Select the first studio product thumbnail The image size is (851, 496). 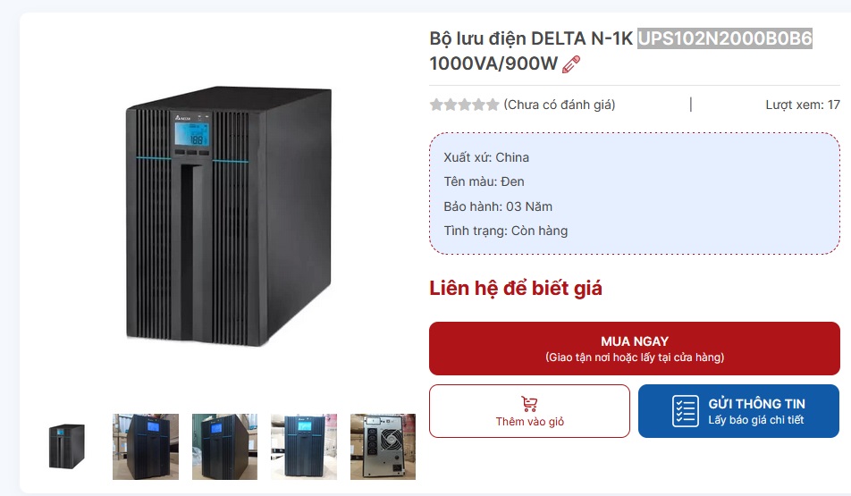pos(66,447)
